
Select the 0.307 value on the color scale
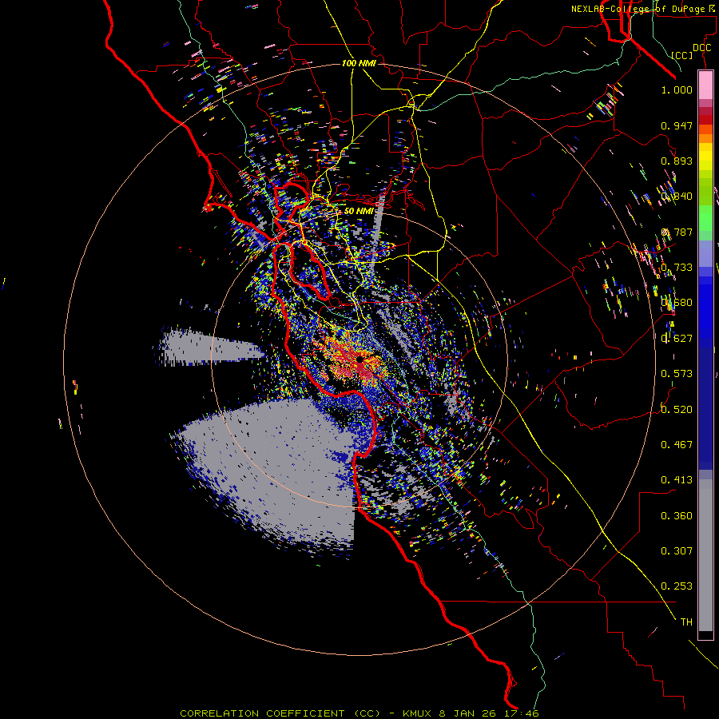point(677,550)
